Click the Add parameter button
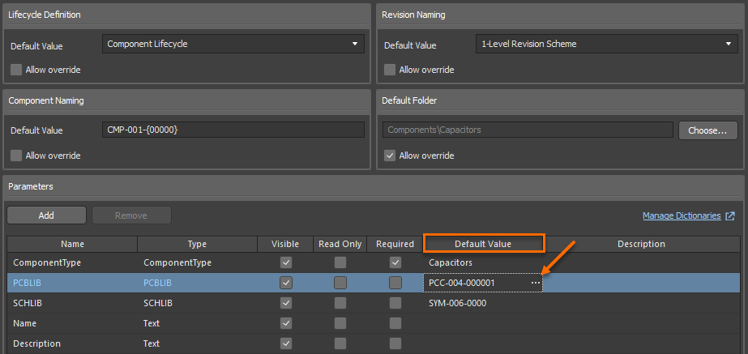Viewport: 748px width, 354px height. pos(46,215)
